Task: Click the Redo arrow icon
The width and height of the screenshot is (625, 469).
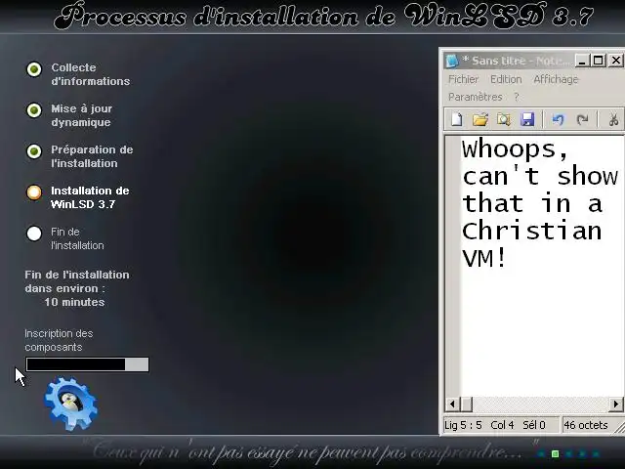Action: [582, 119]
